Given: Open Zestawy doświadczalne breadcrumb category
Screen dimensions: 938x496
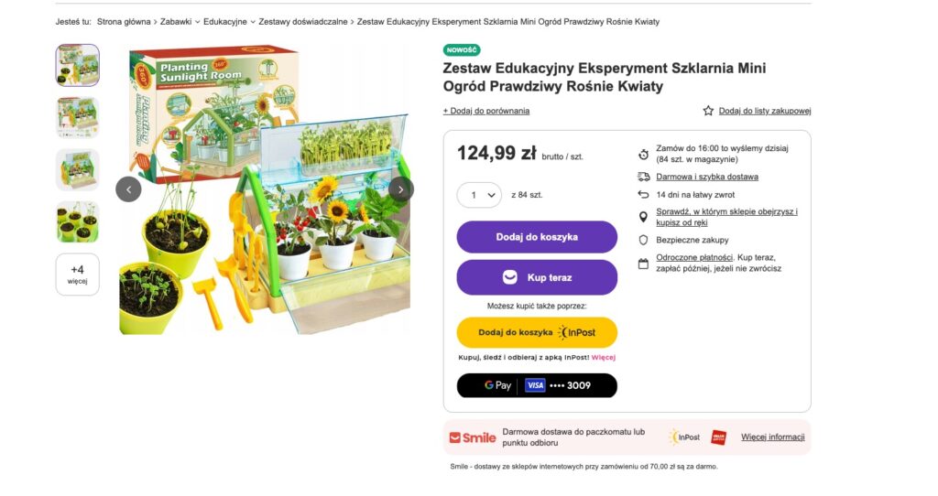Looking at the screenshot, I should (x=303, y=21).
